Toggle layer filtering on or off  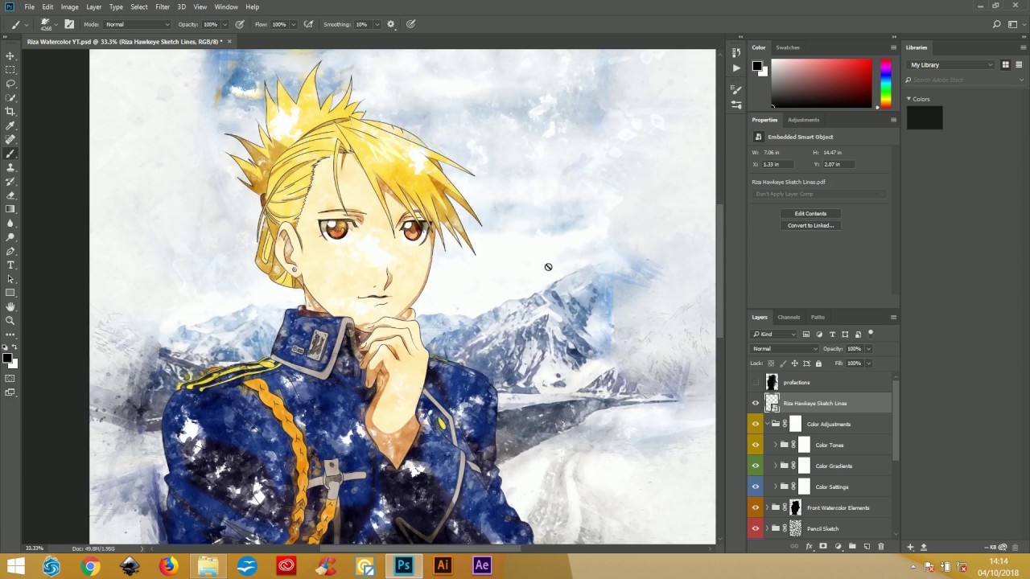(871, 333)
